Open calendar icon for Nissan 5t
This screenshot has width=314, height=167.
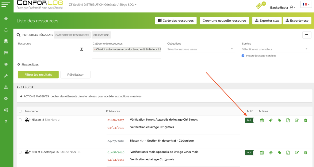[262, 120]
